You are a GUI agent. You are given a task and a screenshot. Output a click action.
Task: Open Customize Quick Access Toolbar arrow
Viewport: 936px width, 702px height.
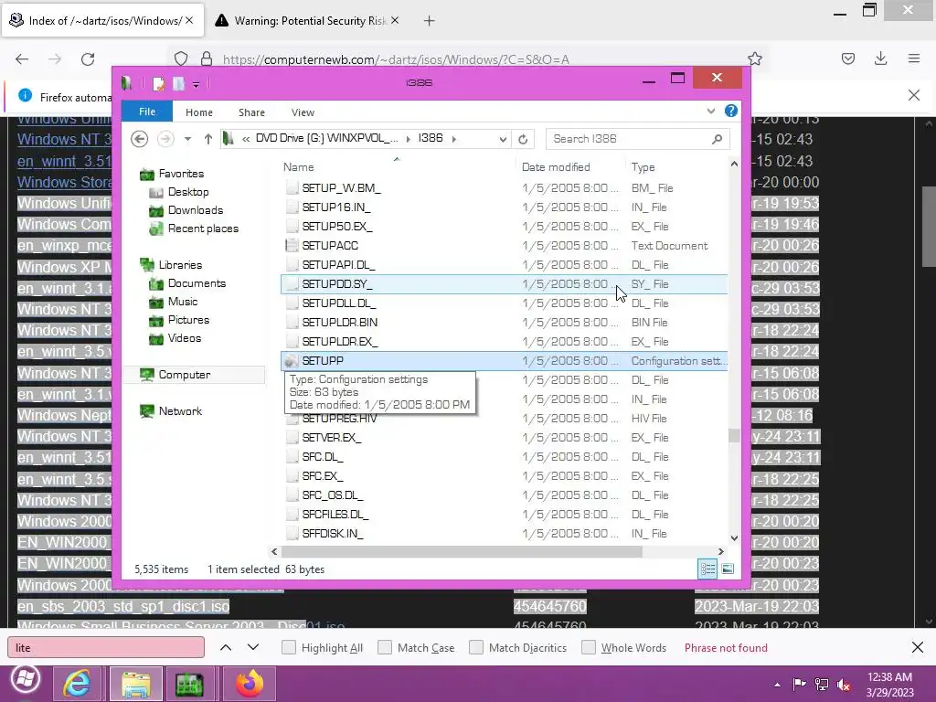pos(196,85)
